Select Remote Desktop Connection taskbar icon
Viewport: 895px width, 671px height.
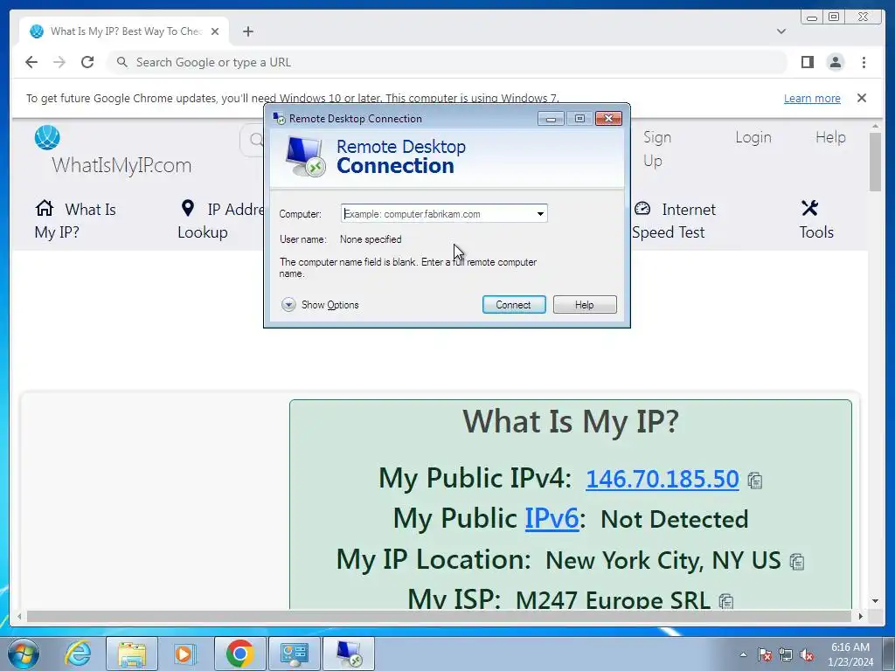click(x=349, y=654)
